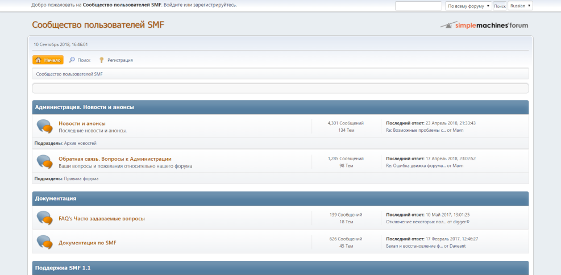
Task: Open the Russian language dropdown
Action: coord(520,6)
